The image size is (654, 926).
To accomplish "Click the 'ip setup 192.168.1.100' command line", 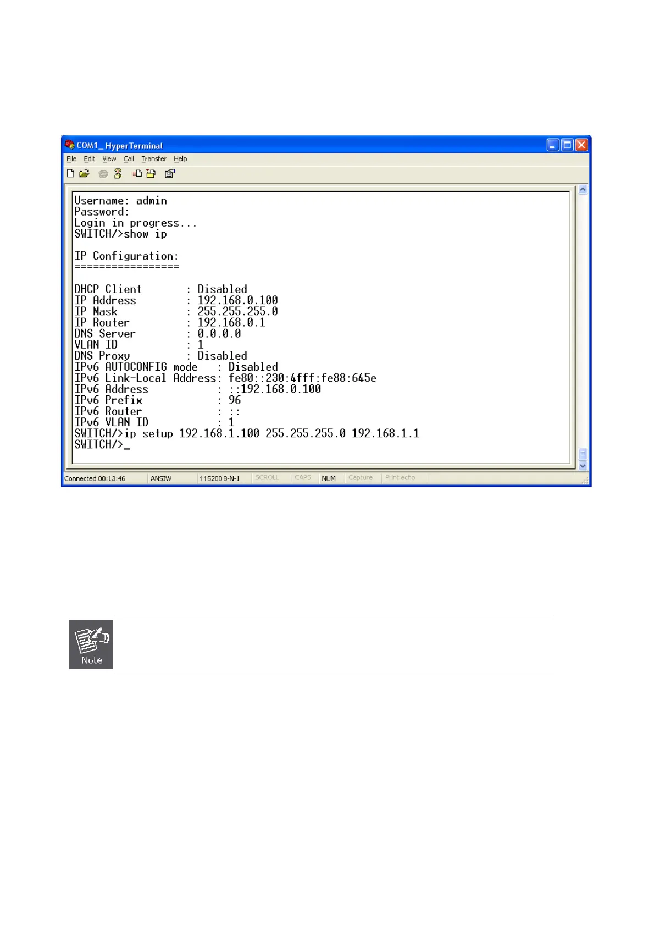I will click(247, 434).
